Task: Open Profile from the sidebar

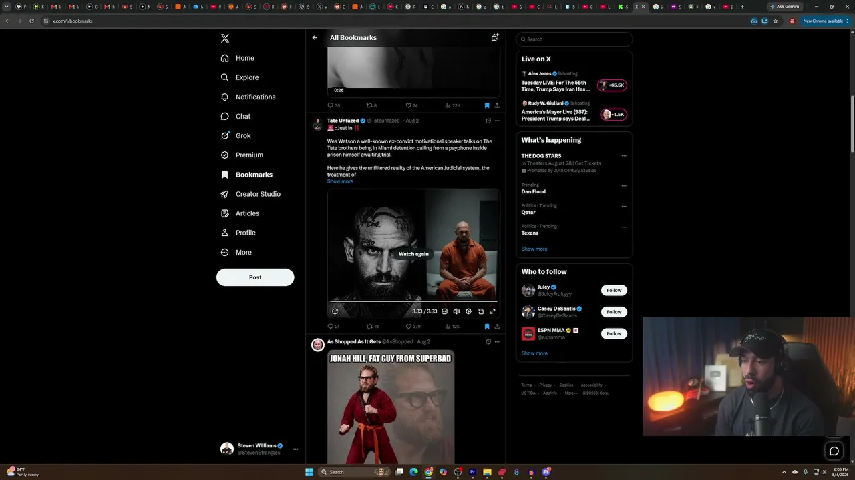Action: pyautogui.click(x=238, y=233)
